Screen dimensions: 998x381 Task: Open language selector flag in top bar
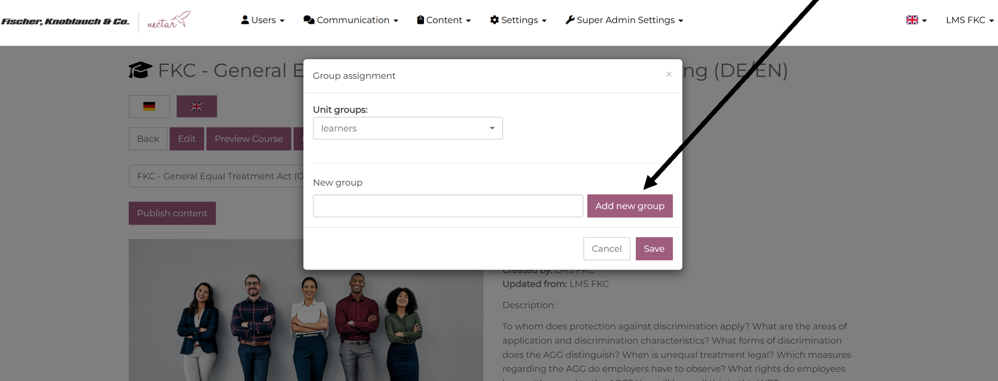click(x=916, y=20)
